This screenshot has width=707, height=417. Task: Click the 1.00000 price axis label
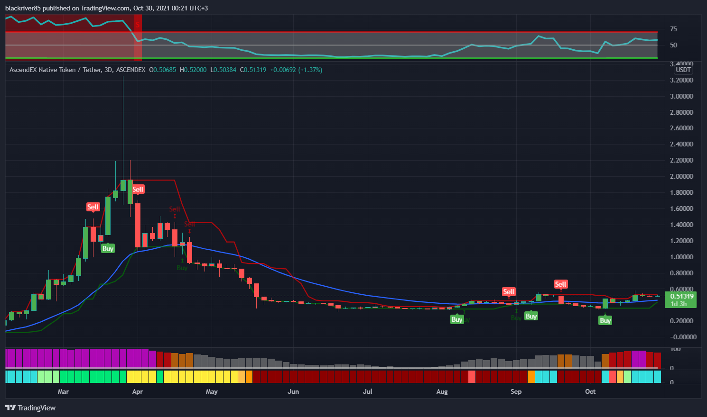pyautogui.click(x=681, y=257)
